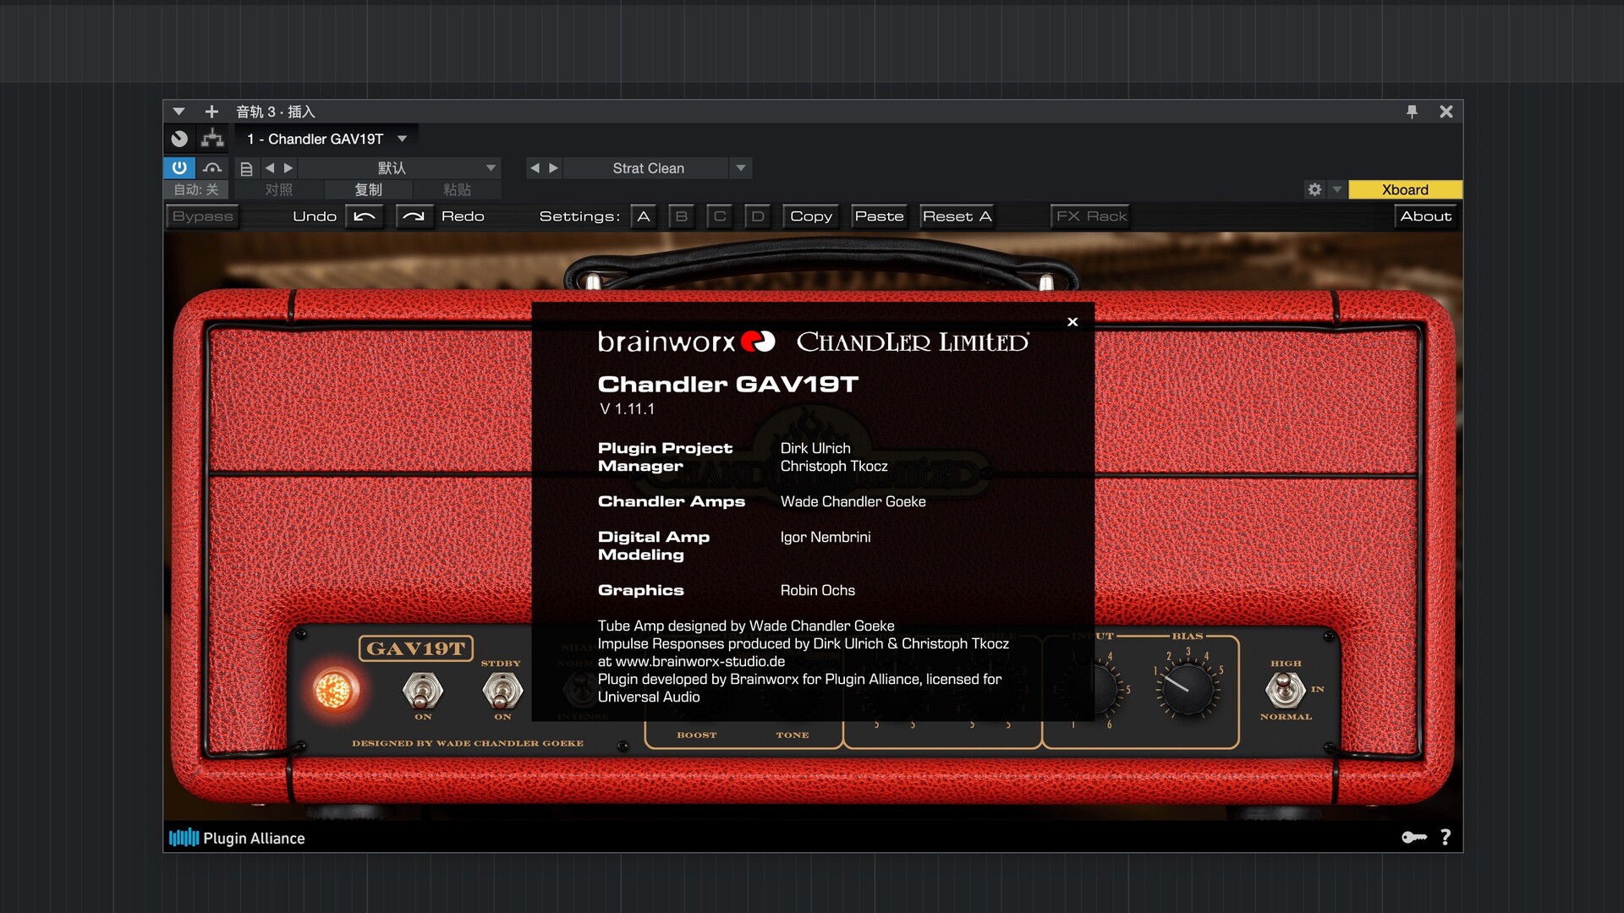Select the next preset arrow beside 默认
The image size is (1624, 913).
click(288, 168)
